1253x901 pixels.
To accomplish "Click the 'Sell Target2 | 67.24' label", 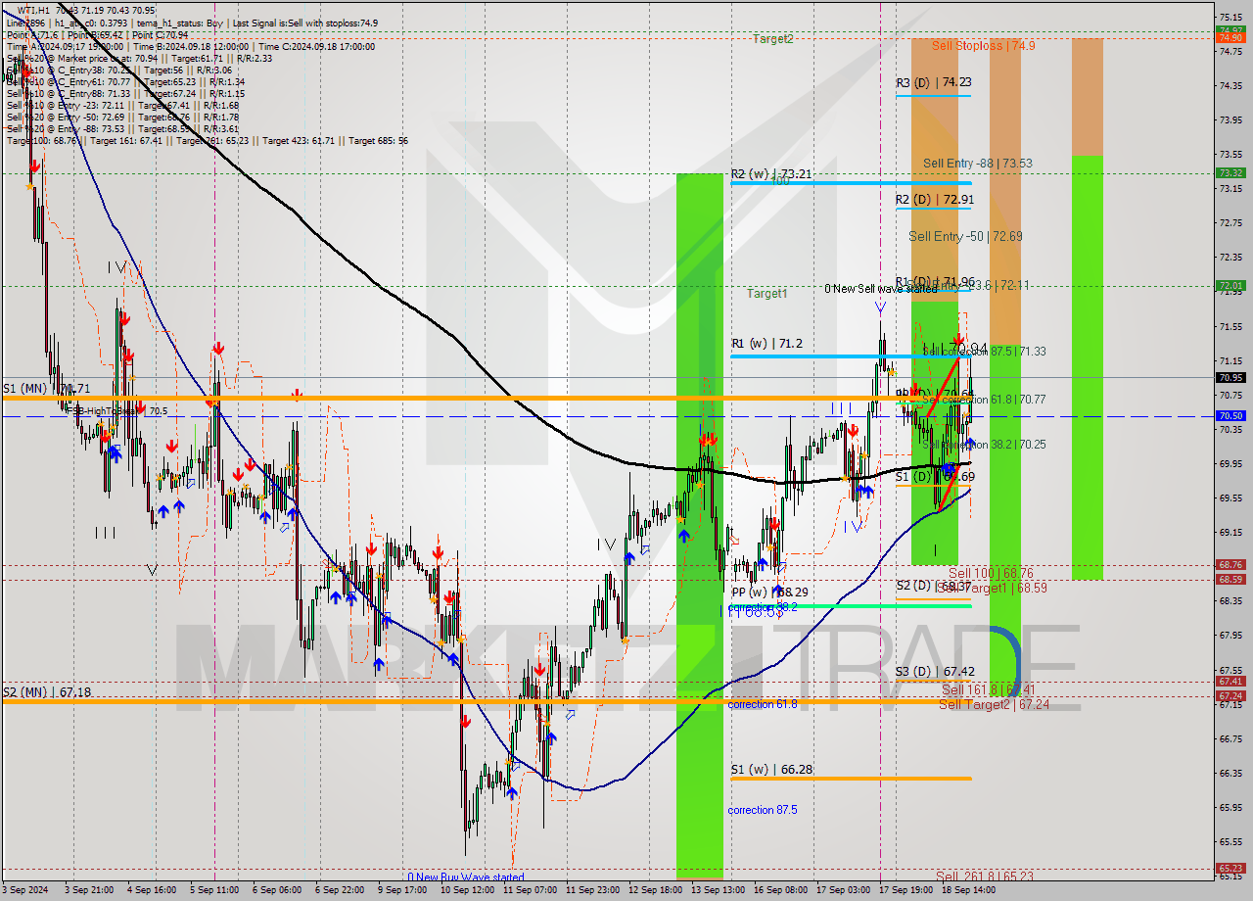I will click(995, 704).
